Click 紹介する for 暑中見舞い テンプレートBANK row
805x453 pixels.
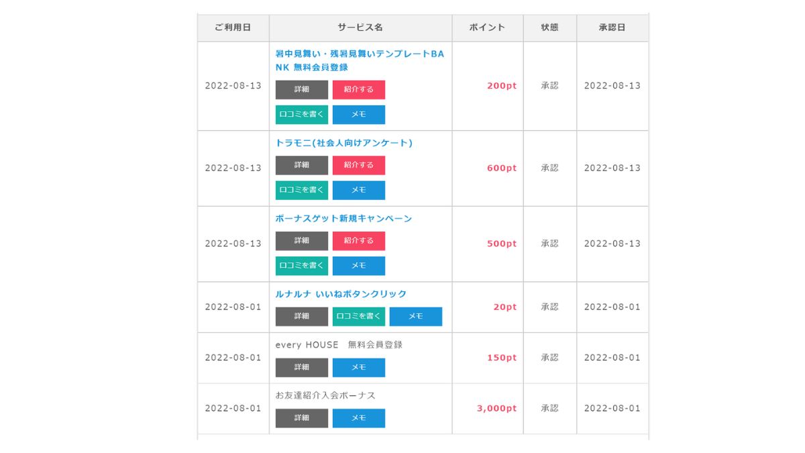359,90
